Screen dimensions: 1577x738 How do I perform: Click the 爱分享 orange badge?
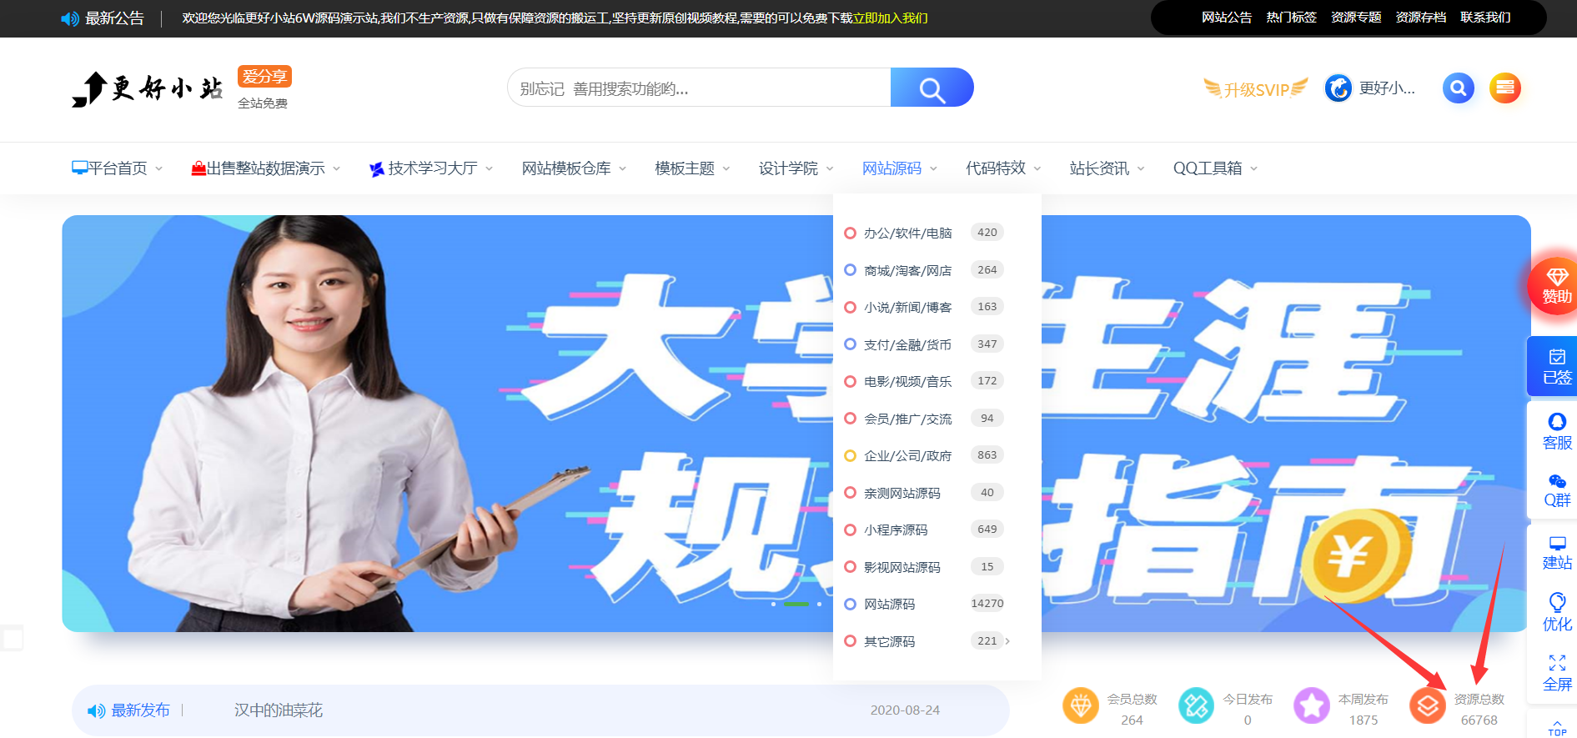(x=264, y=77)
